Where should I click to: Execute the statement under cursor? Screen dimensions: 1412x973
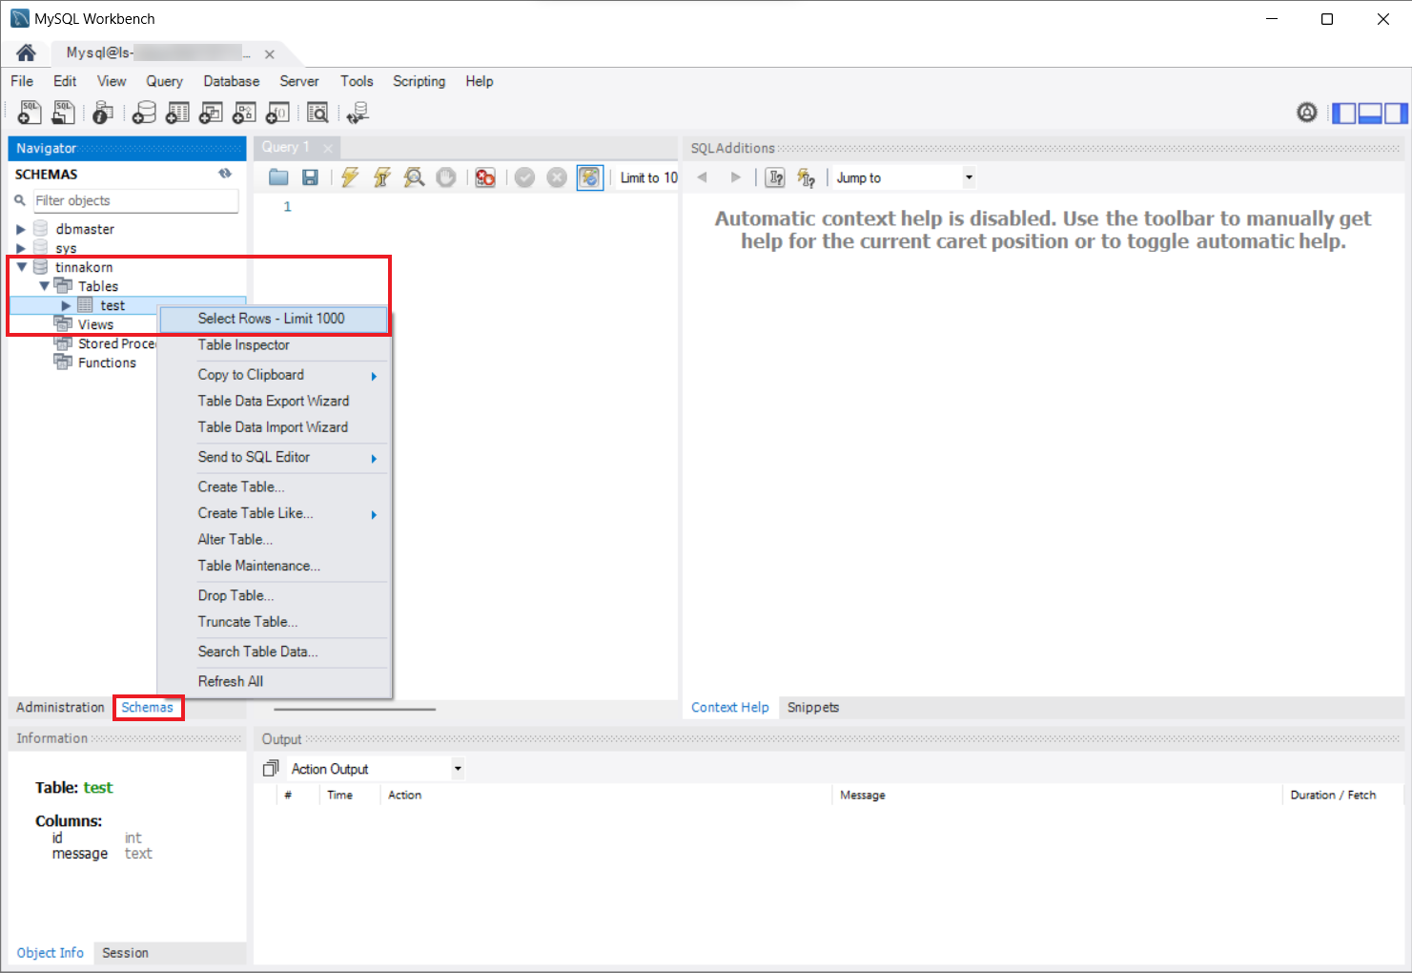coord(381,177)
